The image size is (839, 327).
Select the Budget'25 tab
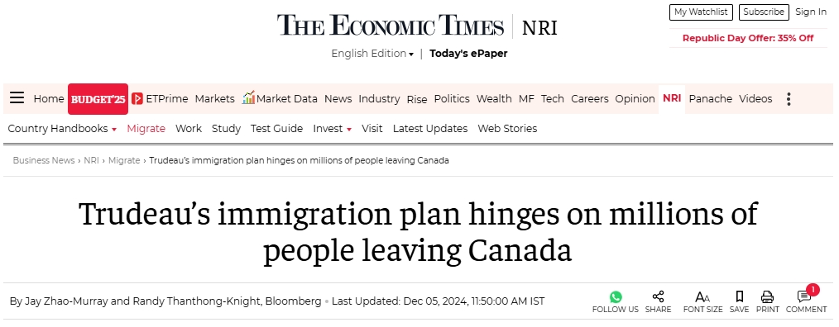pyautogui.click(x=98, y=99)
